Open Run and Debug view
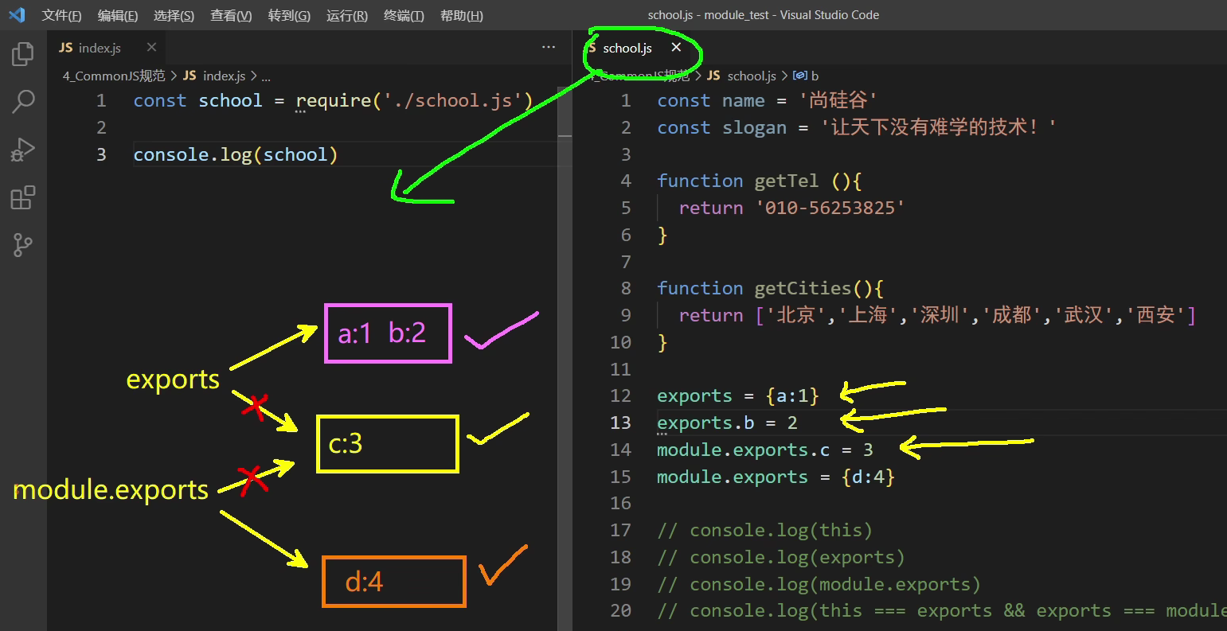1227x631 pixels. [x=23, y=150]
